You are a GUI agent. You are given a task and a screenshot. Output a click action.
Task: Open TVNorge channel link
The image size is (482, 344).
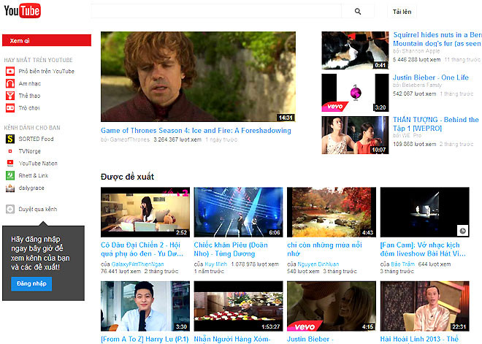click(x=29, y=151)
